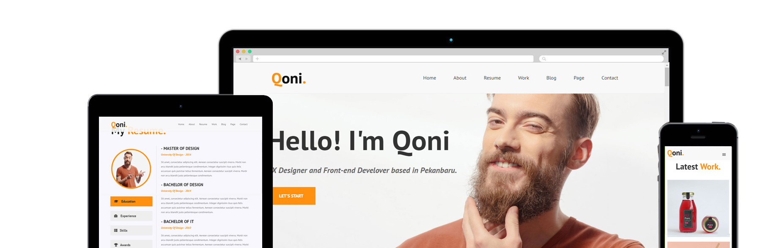
Task: Click the Contact link in navigation
Action: 610,78
